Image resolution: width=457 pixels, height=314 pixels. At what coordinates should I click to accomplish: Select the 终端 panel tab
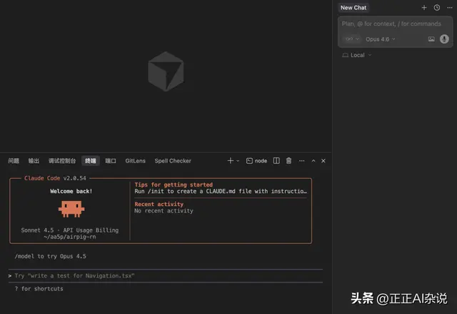(91, 161)
